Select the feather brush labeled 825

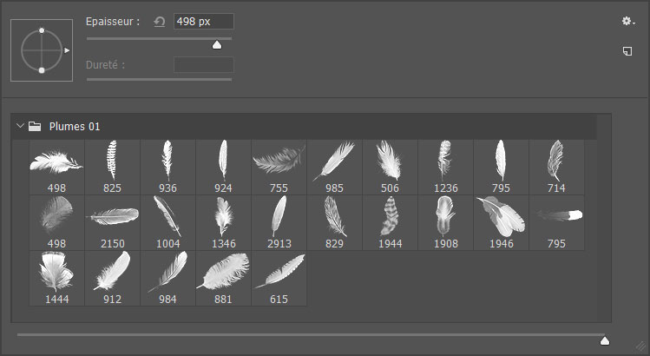point(112,166)
